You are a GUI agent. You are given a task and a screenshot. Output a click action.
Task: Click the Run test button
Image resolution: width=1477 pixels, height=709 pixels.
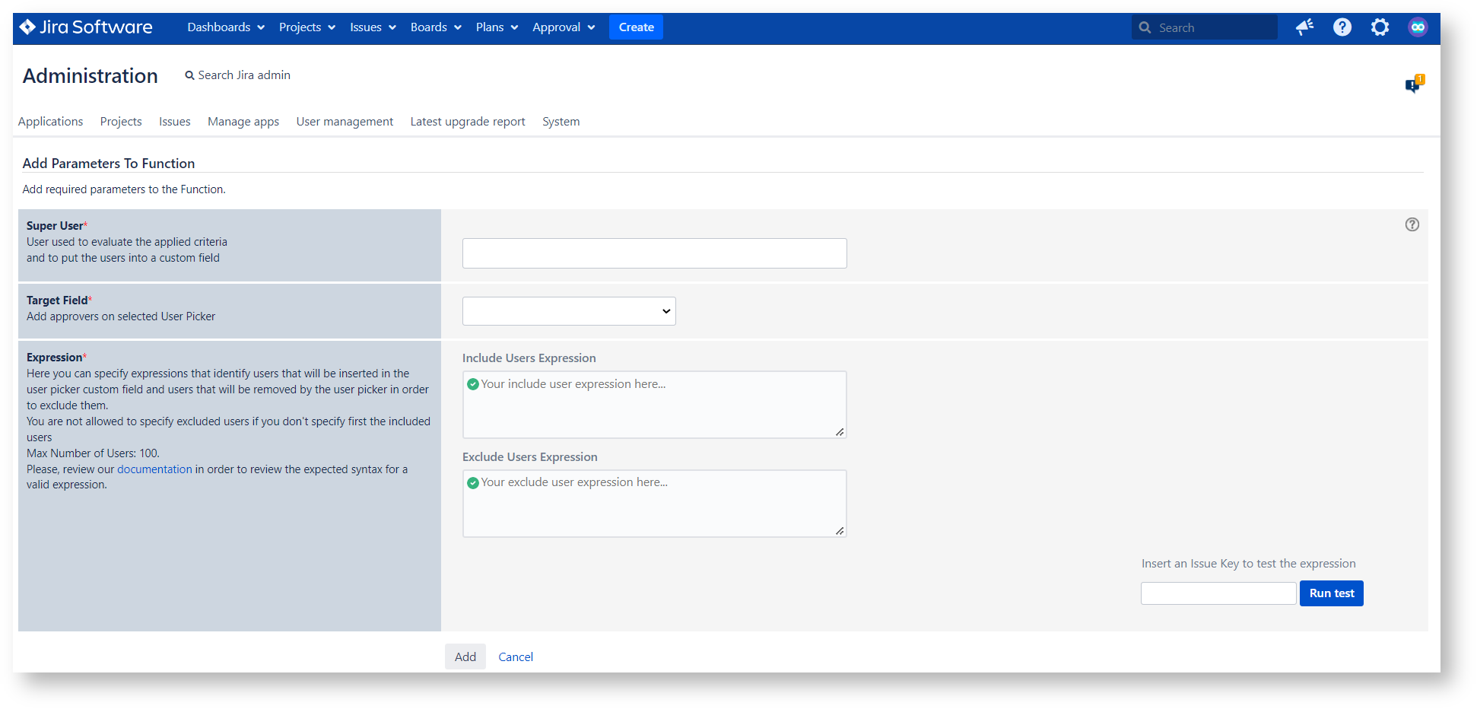(x=1331, y=593)
